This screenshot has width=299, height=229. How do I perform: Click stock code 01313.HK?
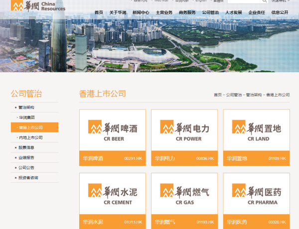coord(133,222)
